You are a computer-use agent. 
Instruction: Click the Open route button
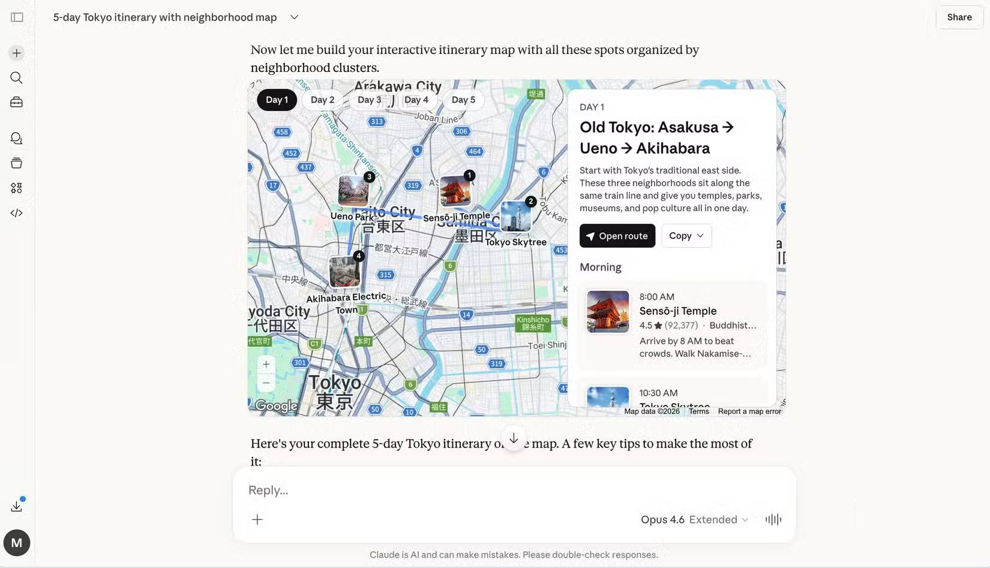[x=617, y=236]
